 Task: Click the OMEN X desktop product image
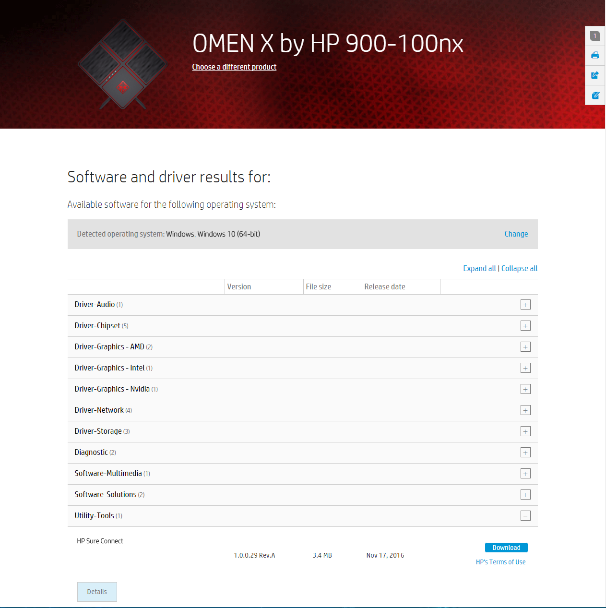coord(123,64)
